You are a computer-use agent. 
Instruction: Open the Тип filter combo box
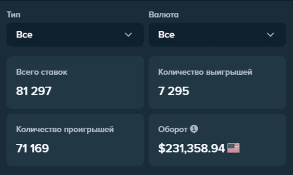tap(75, 35)
